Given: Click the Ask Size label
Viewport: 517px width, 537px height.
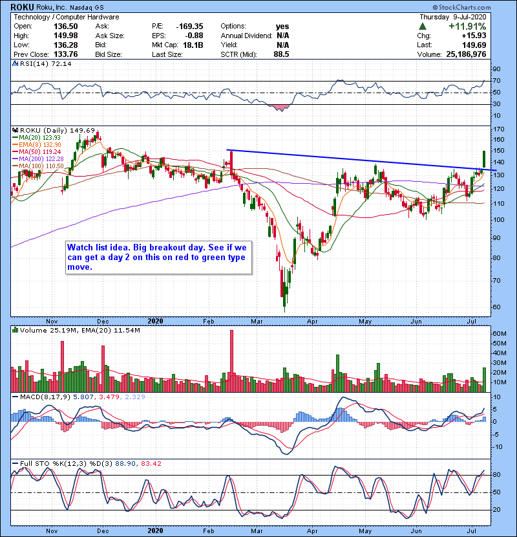Looking at the screenshot, I should 109,36.
